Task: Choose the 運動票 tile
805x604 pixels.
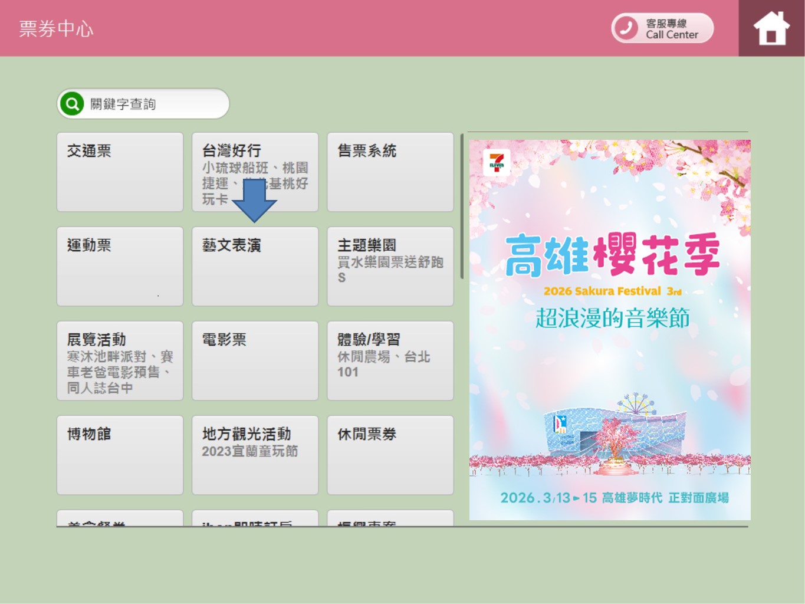Action: pos(120,266)
